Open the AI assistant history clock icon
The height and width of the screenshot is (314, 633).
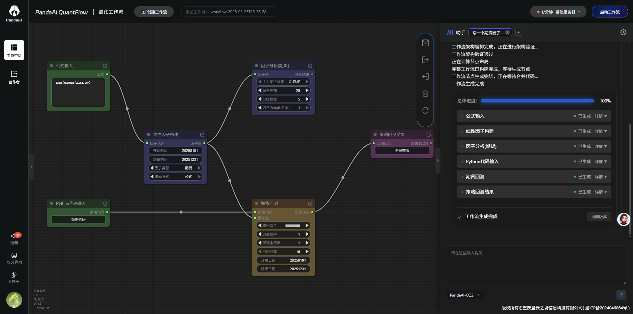(x=623, y=32)
